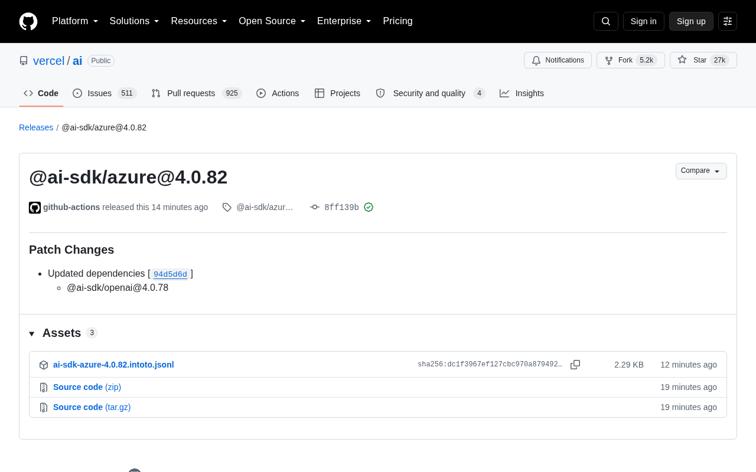The image size is (756, 472).
Task: Click the Notifications button
Action: click(558, 60)
